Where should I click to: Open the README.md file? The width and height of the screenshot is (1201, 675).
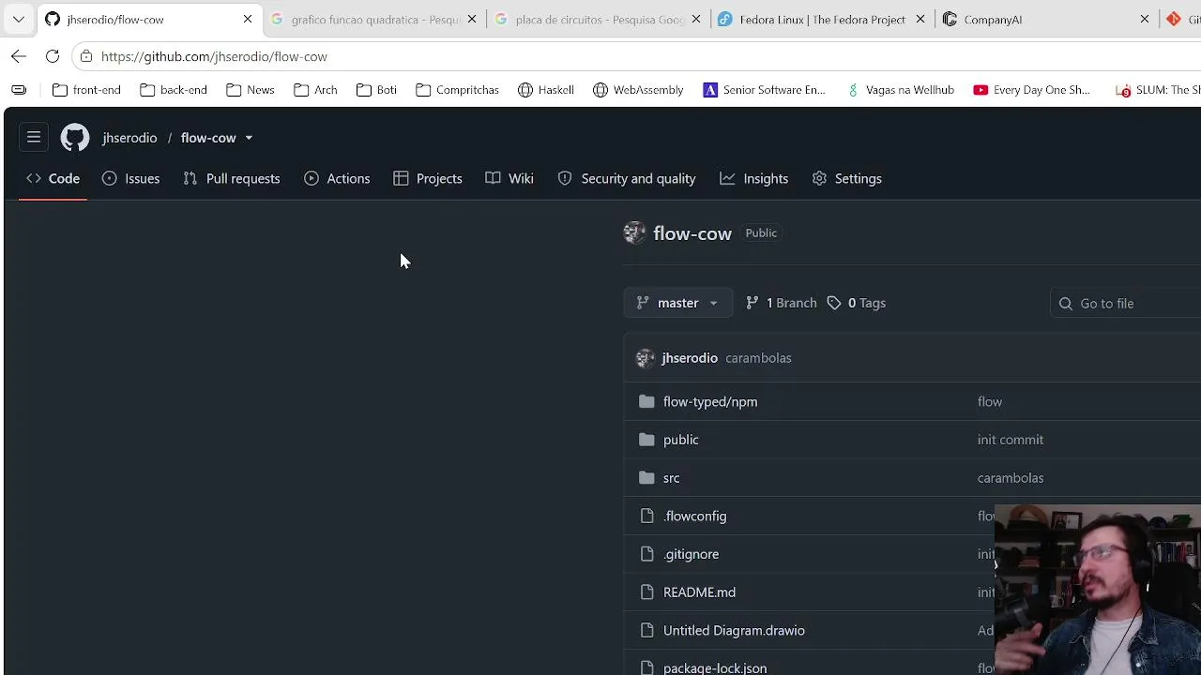point(700,592)
